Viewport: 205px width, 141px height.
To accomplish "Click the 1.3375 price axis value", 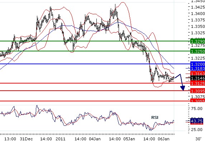I will [x=198, y=20].
